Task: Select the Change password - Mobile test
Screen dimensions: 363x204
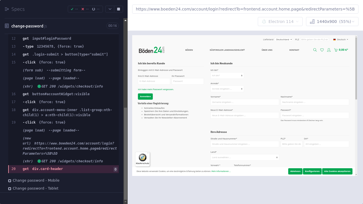Action: [x=36, y=180]
